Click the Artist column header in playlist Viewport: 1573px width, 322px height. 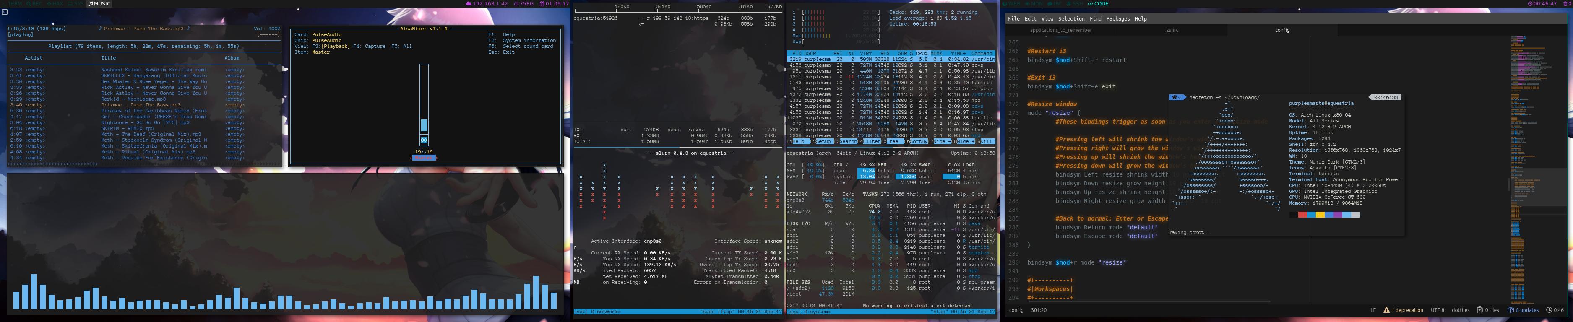point(34,58)
